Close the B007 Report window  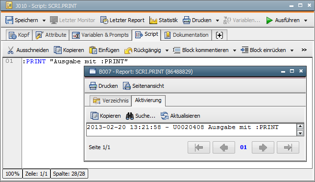(x=301, y=71)
